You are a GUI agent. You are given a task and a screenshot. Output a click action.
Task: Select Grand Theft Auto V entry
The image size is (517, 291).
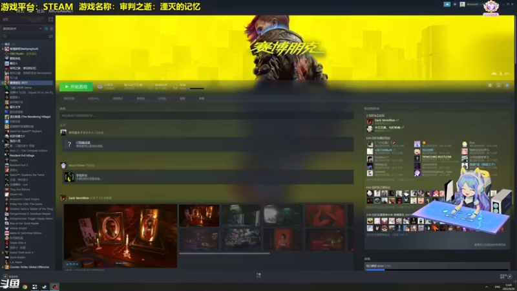tap(21, 252)
